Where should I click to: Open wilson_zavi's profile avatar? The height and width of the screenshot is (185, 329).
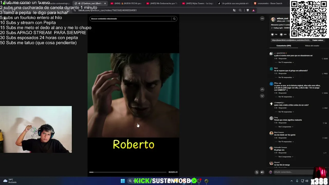coord(273,20)
